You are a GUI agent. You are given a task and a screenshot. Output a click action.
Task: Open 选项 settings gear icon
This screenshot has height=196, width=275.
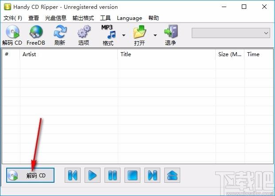point(84,35)
